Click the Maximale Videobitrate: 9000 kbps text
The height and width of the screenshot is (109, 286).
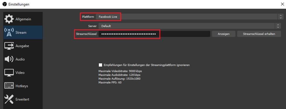pos(120,71)
